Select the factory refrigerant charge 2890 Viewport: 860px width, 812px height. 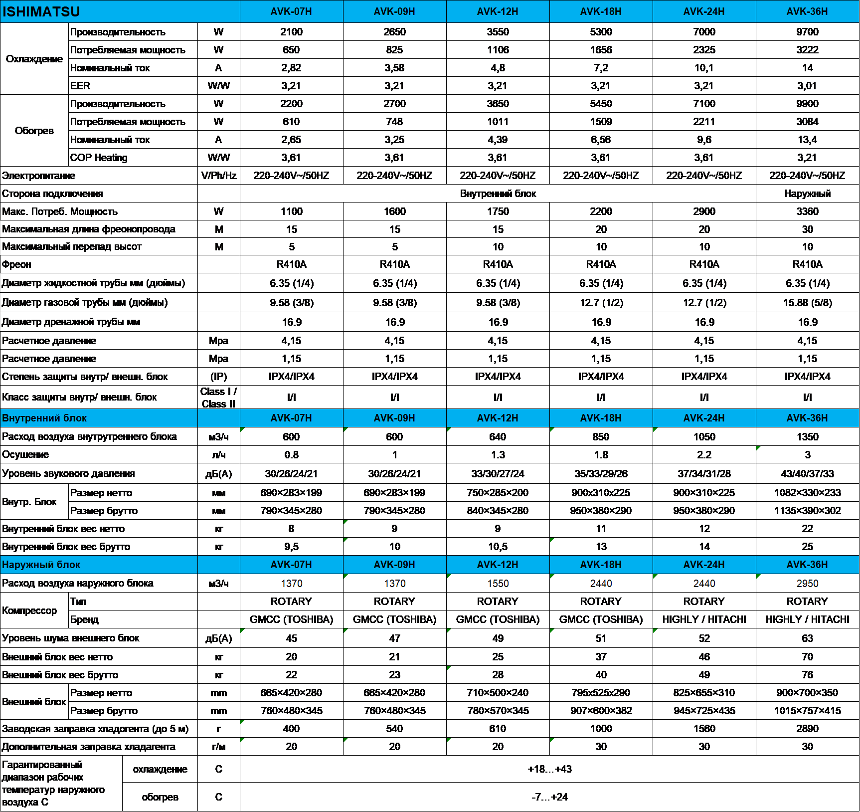click(x=807, y=729)
